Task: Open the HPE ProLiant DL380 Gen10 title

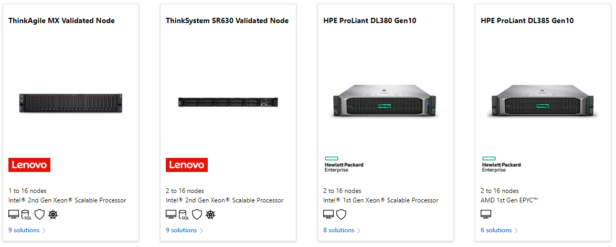Action: [x=370, y=21]
